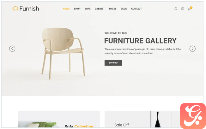Open the search magnifier icon
The image size is (206, 129).
(x=176, y=9)
